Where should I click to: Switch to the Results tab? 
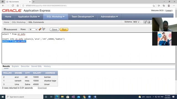[6, 66]
